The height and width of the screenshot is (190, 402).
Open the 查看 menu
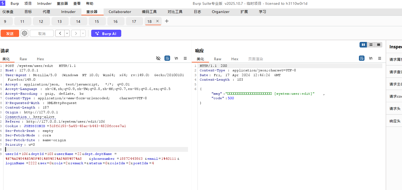pyautogui.click(x=77, y=4)
